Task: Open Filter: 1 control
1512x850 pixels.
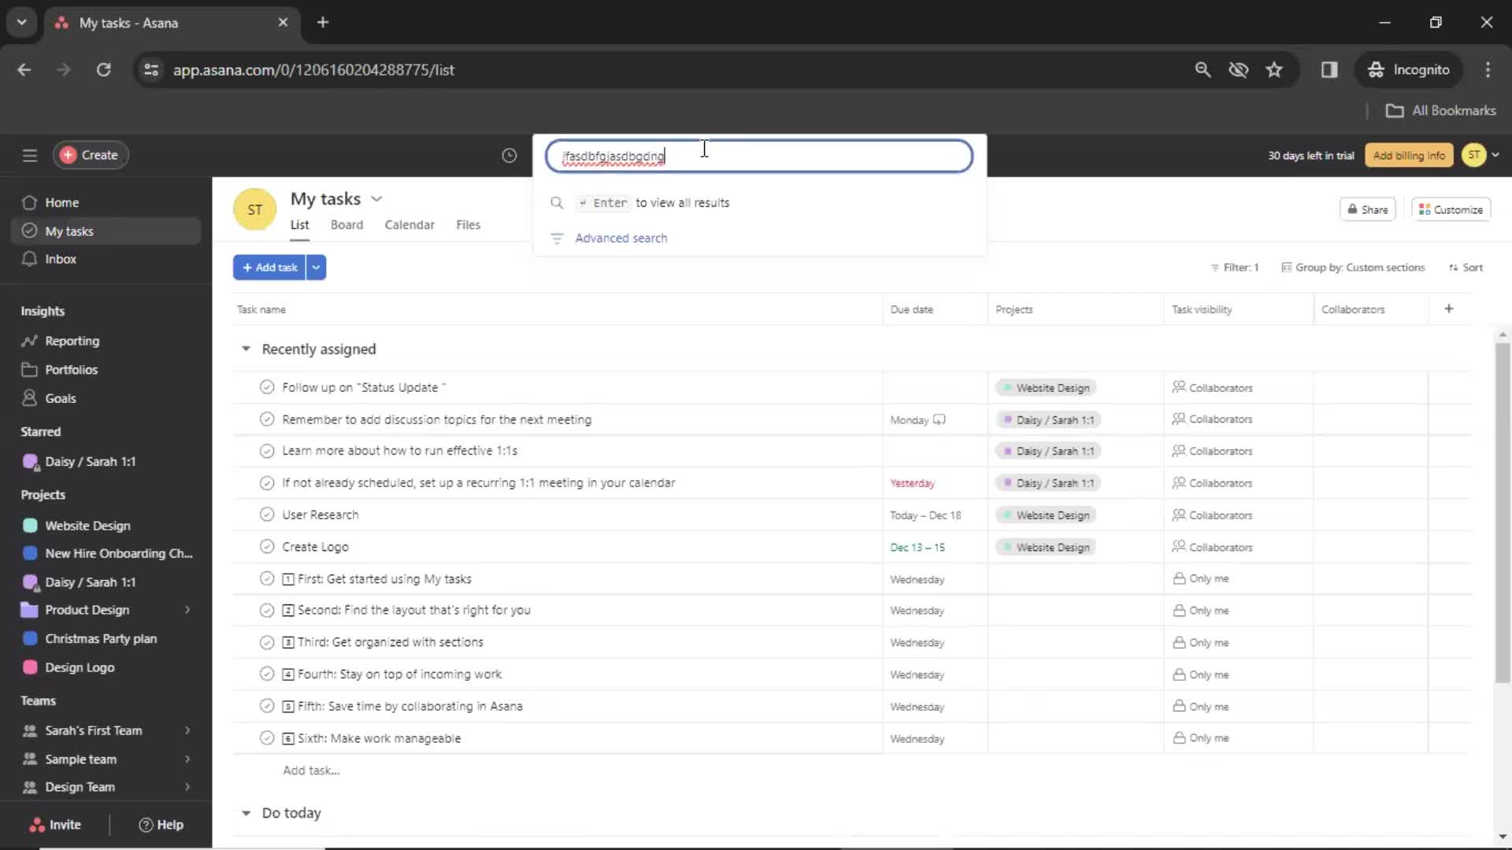Action: pyautogui.click(x=1234, y=268)
